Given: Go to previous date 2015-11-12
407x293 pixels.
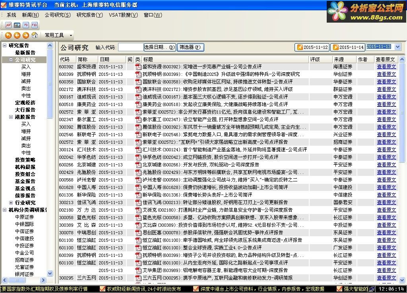Looking at the screenshot, I should (312, 47).
